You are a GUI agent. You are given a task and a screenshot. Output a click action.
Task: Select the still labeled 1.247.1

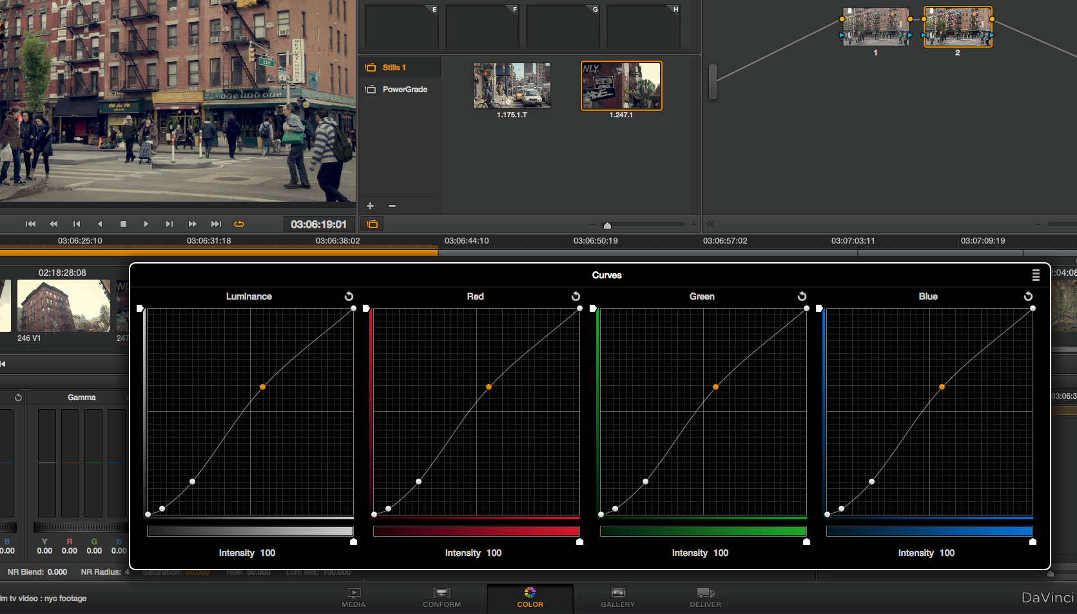621,85
